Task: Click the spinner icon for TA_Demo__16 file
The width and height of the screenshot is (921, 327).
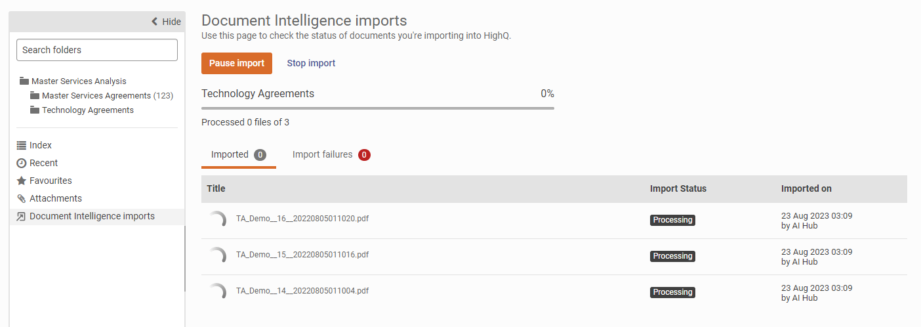Action: (x=217, y=219)
